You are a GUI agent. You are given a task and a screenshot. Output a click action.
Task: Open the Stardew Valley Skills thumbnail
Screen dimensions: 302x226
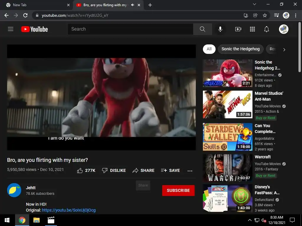(227, 137)
